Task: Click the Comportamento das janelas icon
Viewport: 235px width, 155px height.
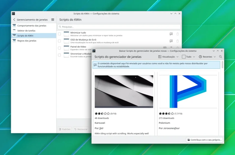Action: [x=14, y=26]
